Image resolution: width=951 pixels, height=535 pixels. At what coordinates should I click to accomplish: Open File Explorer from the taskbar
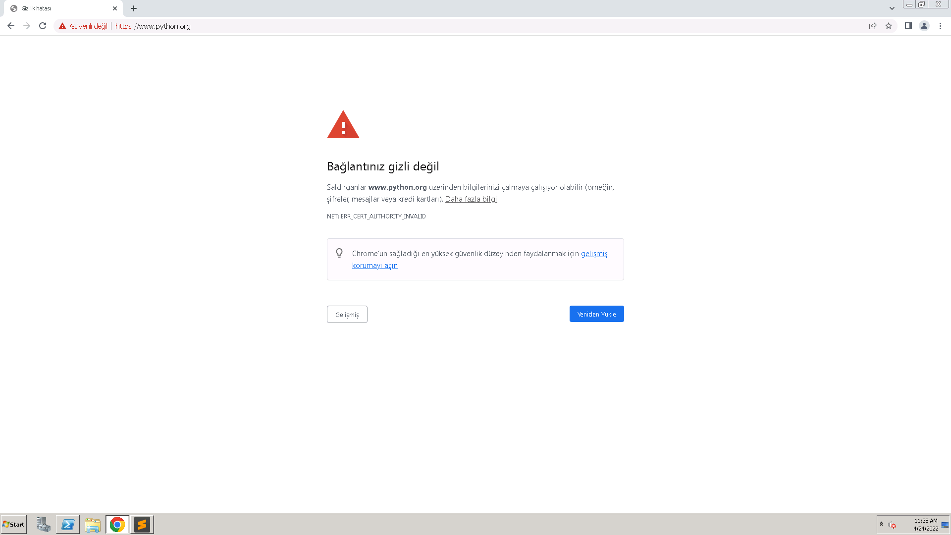click(93, 525)
